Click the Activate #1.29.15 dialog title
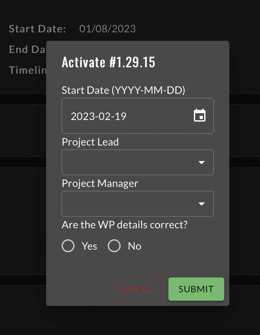Screen dimensions: 260x335 (108, 62)
